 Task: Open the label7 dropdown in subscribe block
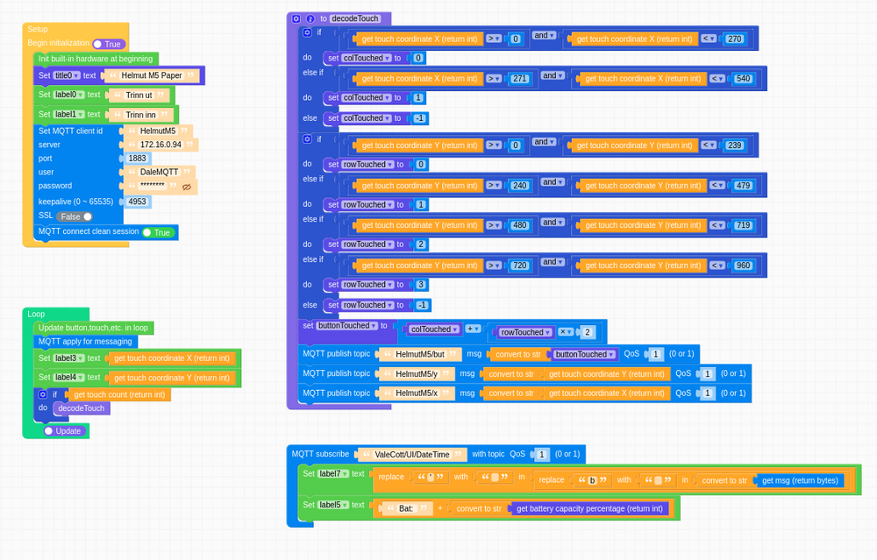point(333,473)
